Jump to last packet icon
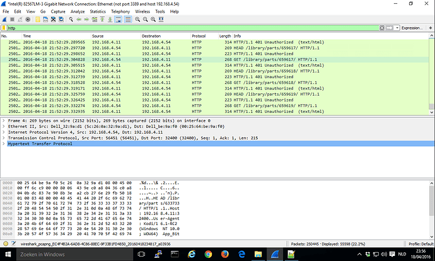This screenshot has height=261, width=435. [110, 20]
